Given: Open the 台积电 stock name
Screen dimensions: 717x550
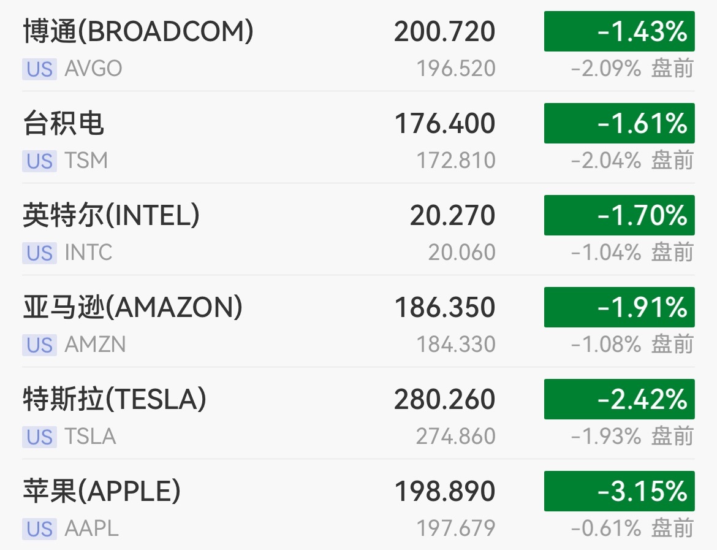Looking at the screenshot, I should (x=64, y=123).
